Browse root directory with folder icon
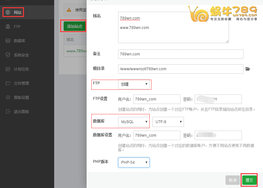Viewport: 263px width, 188px height. [248, 69]
